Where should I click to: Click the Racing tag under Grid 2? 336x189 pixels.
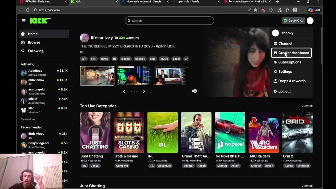coord(289,166)
